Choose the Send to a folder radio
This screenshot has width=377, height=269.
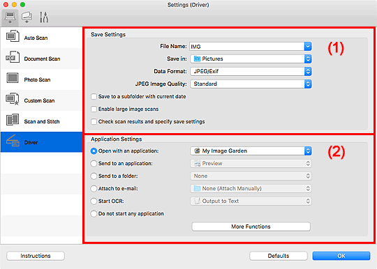click(94, 176)
